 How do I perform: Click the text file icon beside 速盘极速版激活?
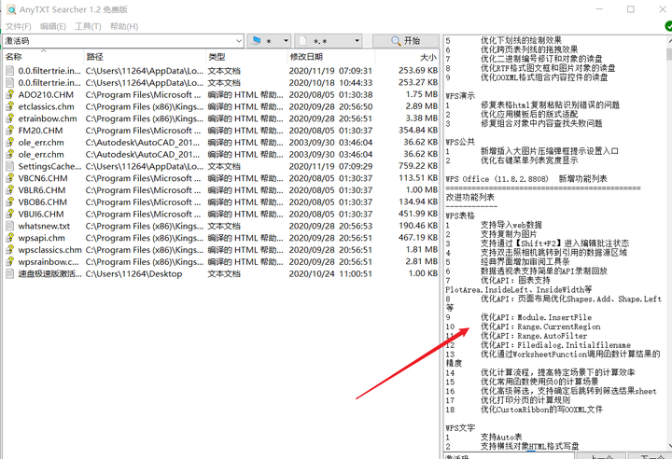click(x=10, y=274)
